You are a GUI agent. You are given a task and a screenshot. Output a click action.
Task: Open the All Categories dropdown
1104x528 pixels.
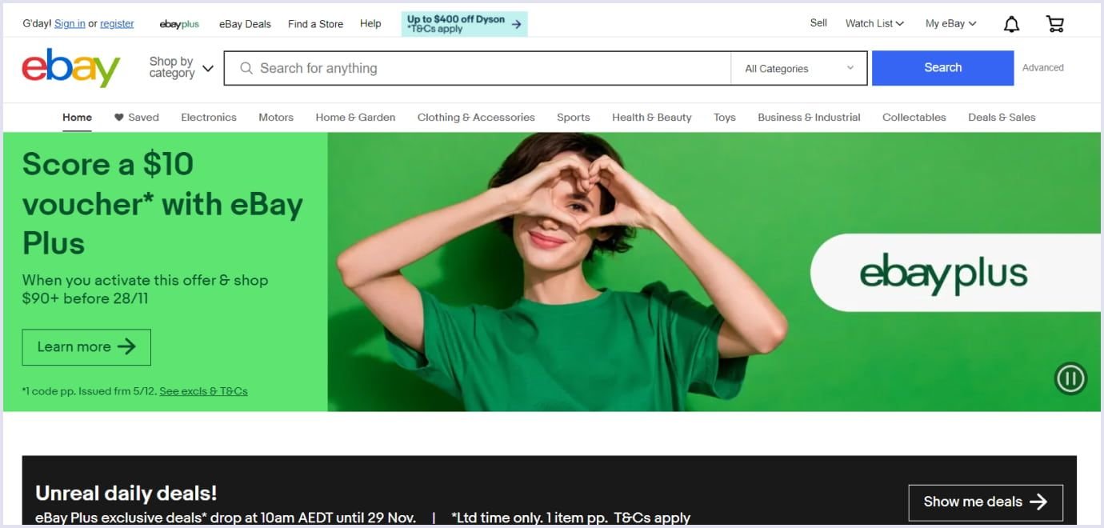click(x=798, y=69)
